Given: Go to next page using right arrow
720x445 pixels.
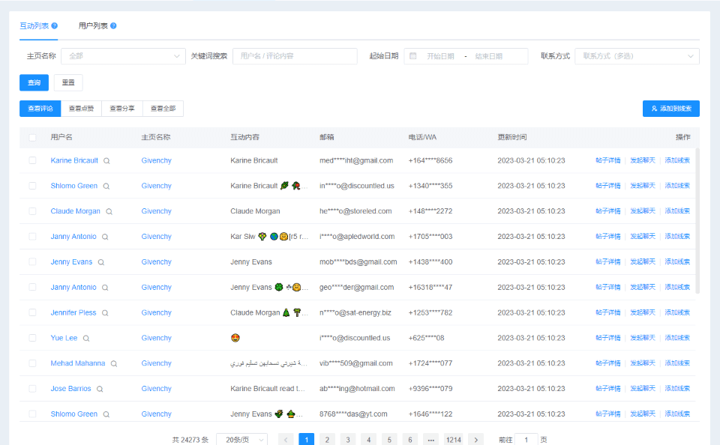Looking at the screenshot, I should (475, 440).
